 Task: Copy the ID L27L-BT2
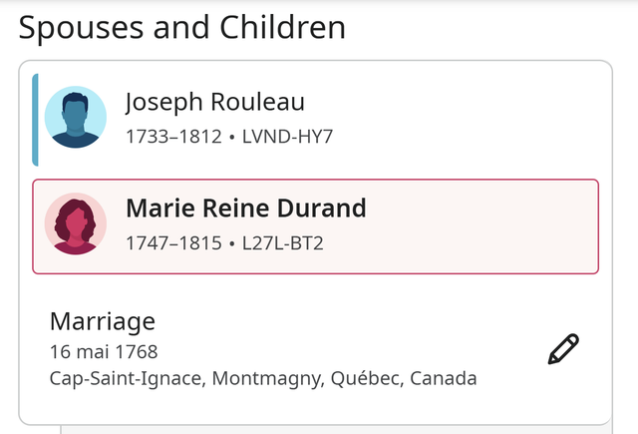click(x=283, y=243)
